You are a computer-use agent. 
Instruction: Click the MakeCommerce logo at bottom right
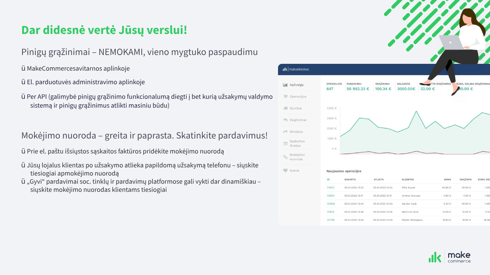point(450,257)
